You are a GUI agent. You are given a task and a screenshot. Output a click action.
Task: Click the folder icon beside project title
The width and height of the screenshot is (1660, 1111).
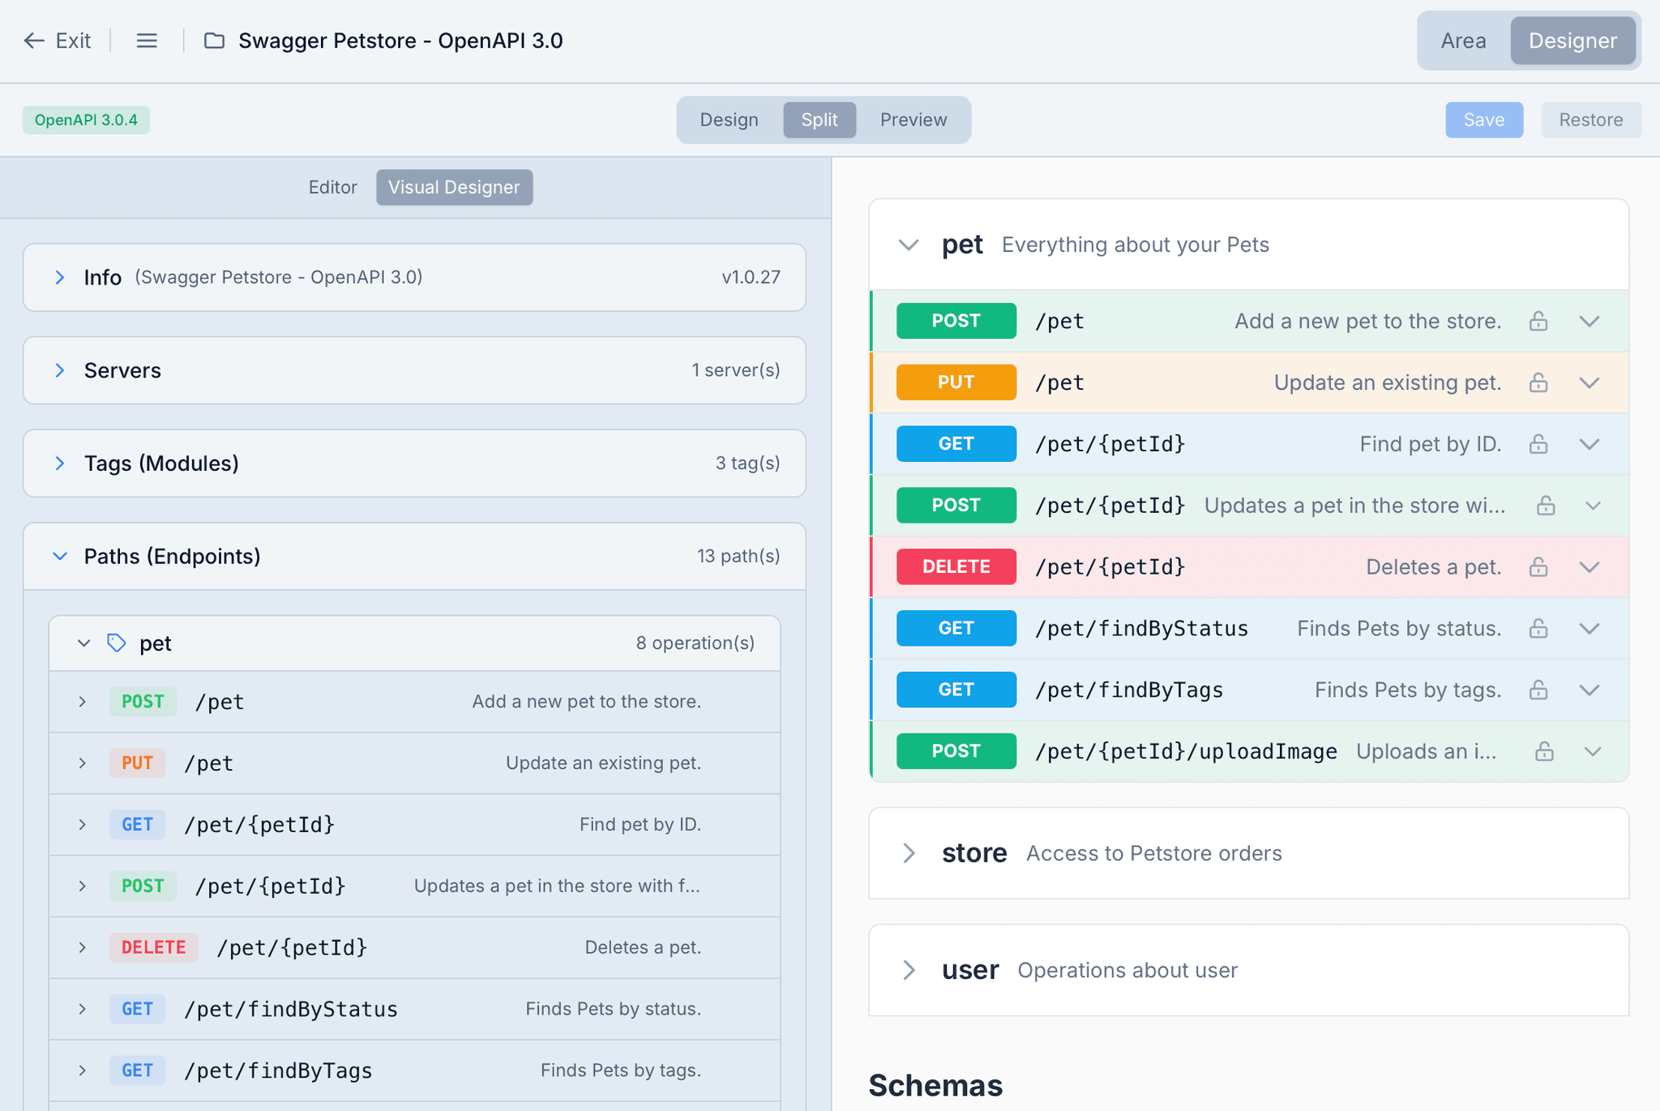click(214, 41)
